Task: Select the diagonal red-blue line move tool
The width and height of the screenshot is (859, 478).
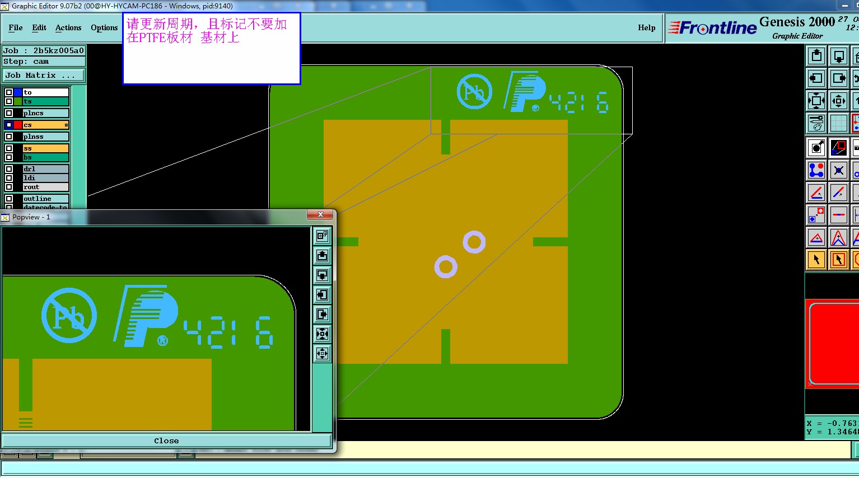Action: (x=838, y=193)
